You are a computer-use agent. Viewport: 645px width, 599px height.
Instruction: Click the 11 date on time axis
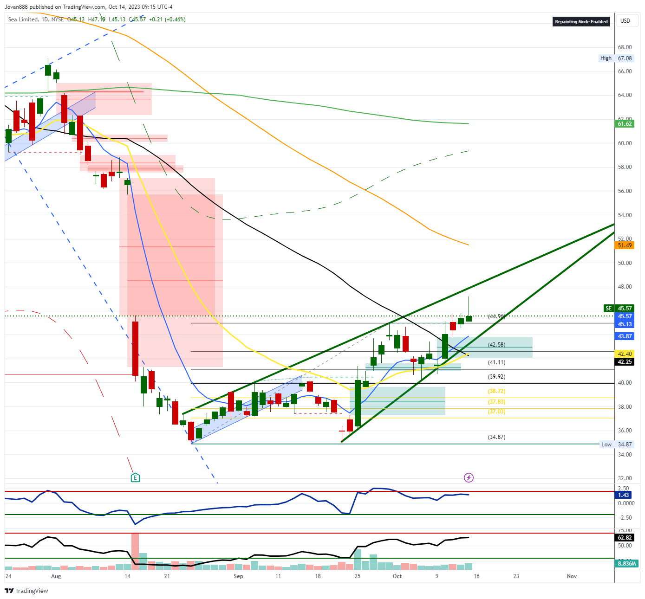(278, 576)
